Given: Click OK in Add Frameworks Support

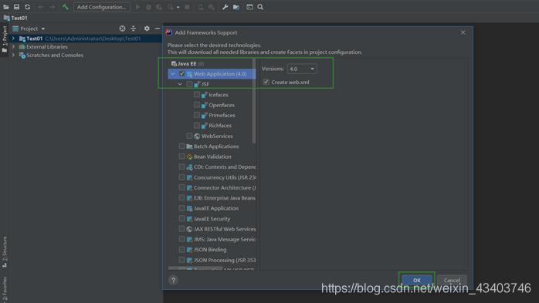Looking at the screenshot, I should point(417,281).
